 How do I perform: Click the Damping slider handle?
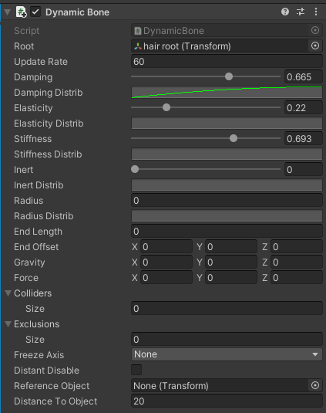tap(229, 76)
